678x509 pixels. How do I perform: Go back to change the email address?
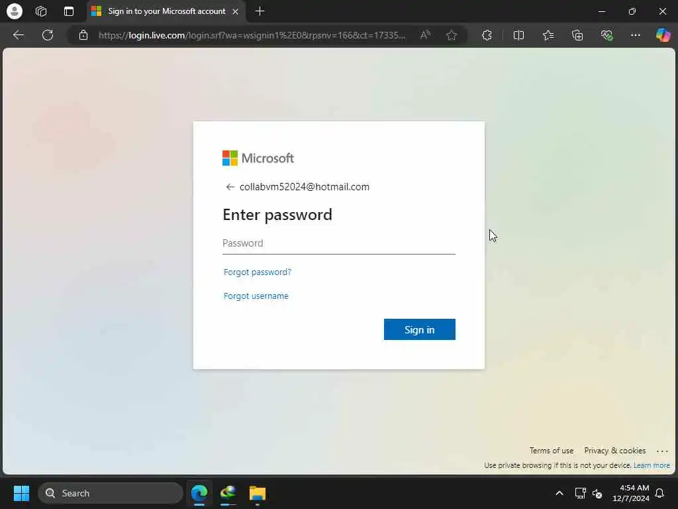[230, 187]
